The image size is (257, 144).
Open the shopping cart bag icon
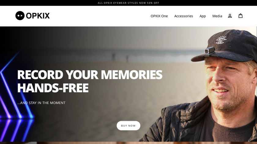coord(240,16)
